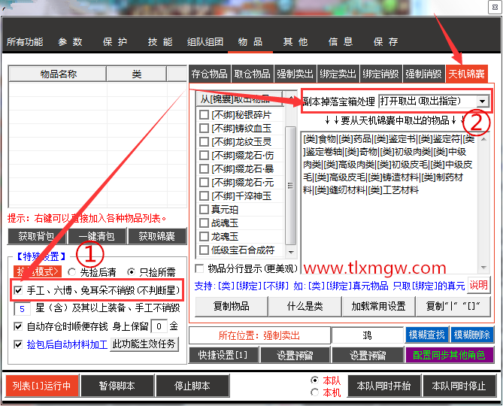Click the 保存 tab

(x=386, y=41)
